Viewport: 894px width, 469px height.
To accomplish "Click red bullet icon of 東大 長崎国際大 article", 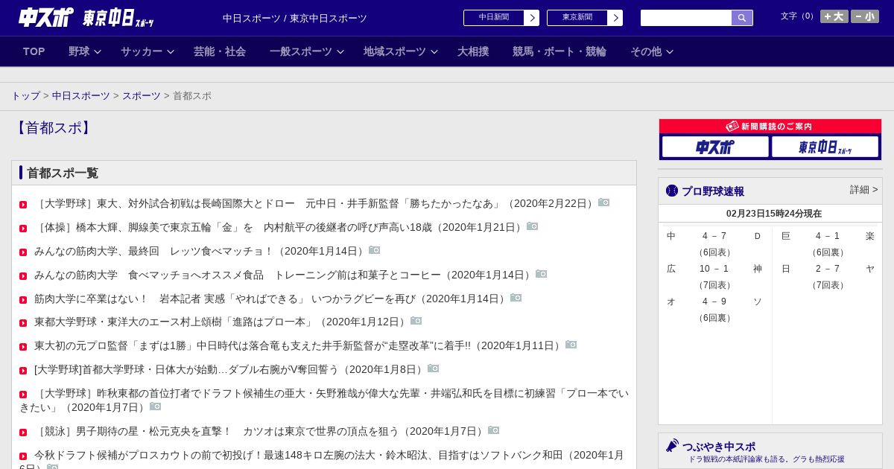I will point(23,205).
